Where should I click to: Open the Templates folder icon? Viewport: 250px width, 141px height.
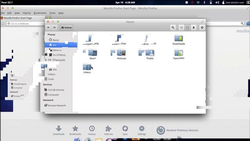(179, 54)
